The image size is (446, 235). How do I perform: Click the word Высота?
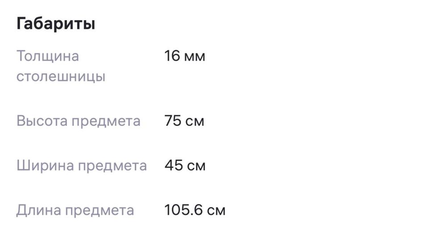[x=41, y=121]
